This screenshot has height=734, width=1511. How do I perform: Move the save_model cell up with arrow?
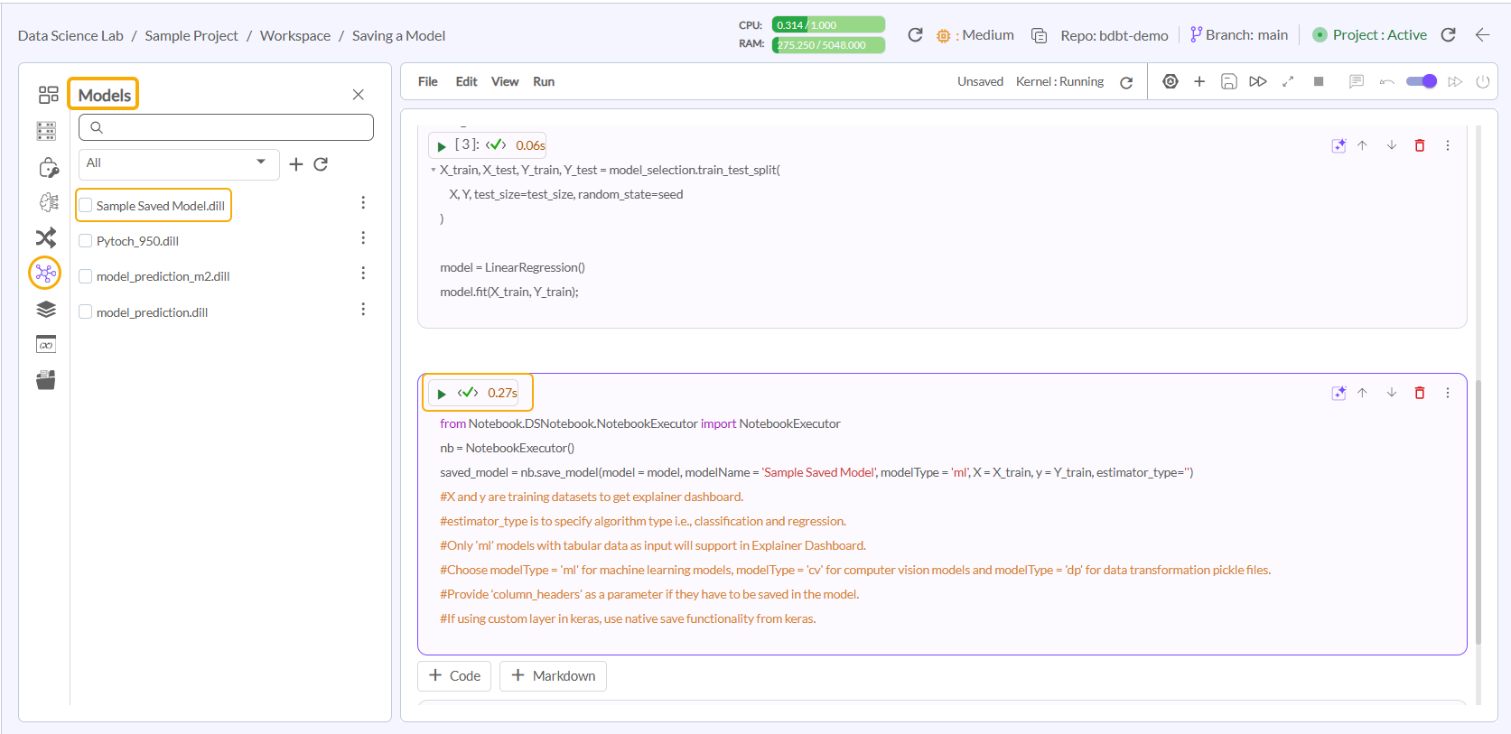(x=1362, y=393)
